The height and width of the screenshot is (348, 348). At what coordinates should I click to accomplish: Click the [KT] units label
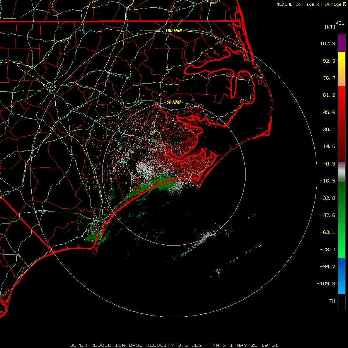(330, 27)
